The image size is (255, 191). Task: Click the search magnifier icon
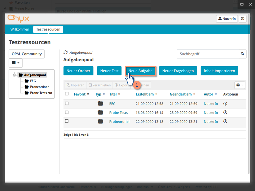(x=243, y=54)
